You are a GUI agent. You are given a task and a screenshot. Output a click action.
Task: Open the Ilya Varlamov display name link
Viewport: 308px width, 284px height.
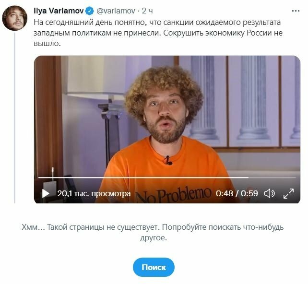click(x=59, y=11)
